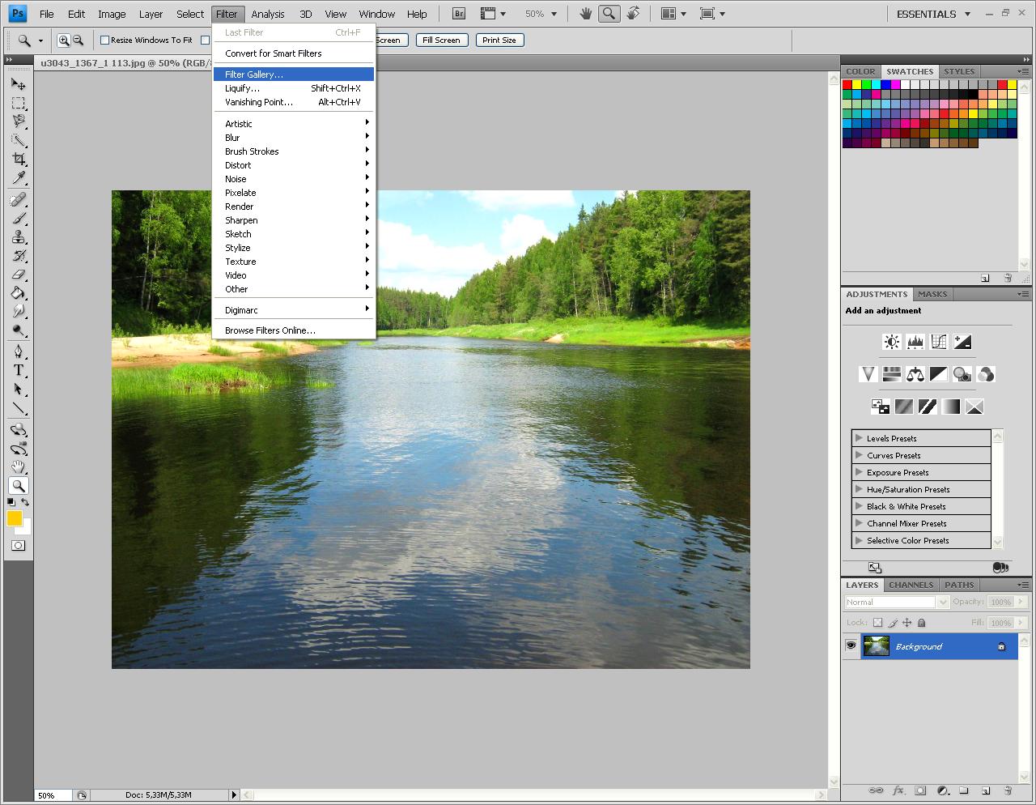Toggle lock position
This screenshot has height=805, width=1036.
[x=907, y=623]
